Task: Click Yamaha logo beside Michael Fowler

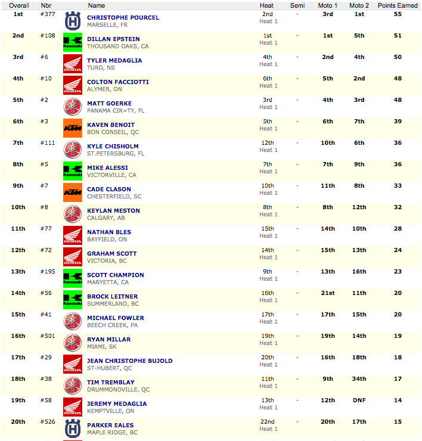Action: pyautogui.click(x=73, y=321)
